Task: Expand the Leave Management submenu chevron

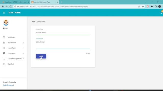Action: coord(23,59)
